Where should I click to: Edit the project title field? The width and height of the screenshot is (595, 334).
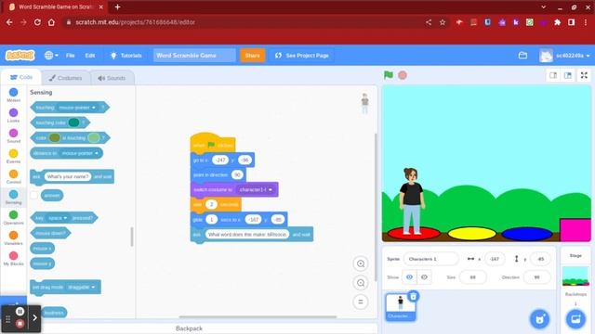pos(194,56)
